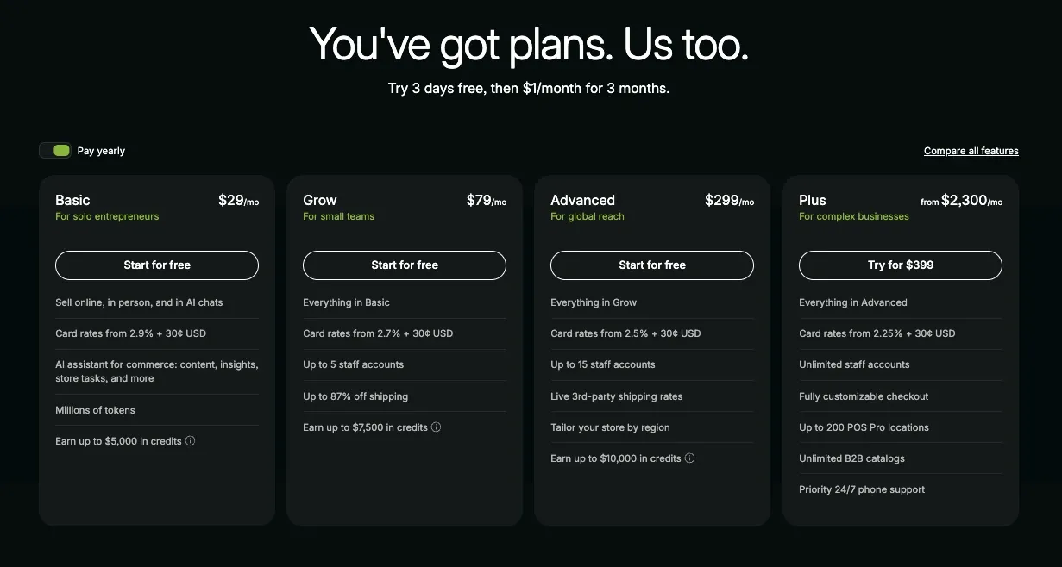Click info icon beside $10,000 credits
Screen dimensions: 1062x567
689,458
